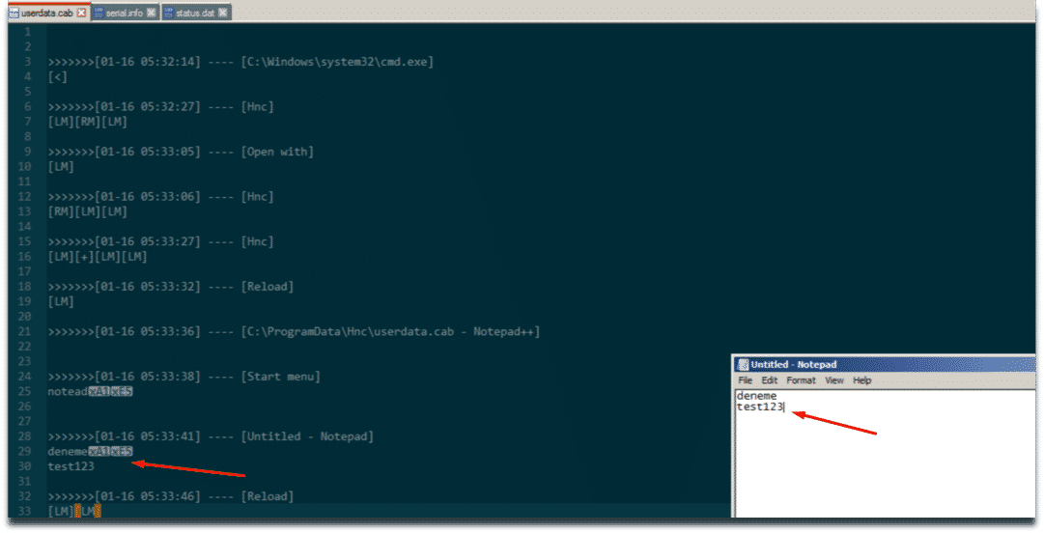Place cursor after test123 in Notepad
Viewport: 1044px width, 533px height.
tap(784, 407)
